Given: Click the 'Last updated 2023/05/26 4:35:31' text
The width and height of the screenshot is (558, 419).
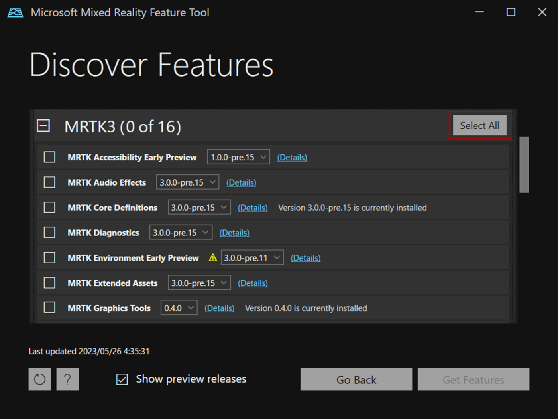Looking at the screenshot, I should point(89,351).
